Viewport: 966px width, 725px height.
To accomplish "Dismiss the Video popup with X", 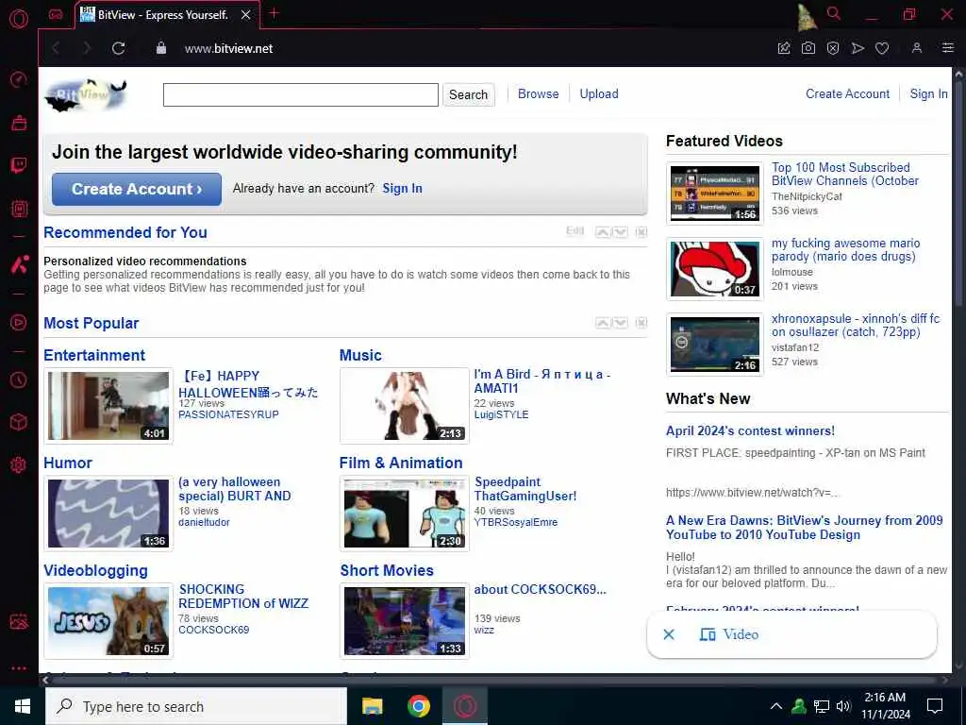I will point(669,634).
